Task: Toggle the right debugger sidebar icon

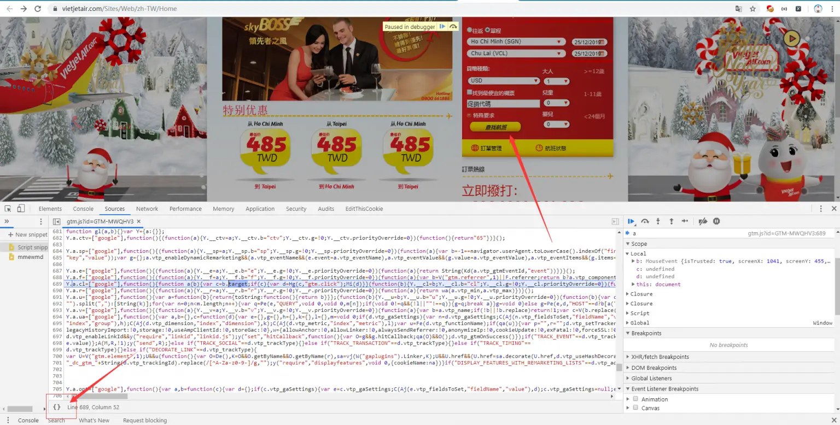Action: click(615, 221)
